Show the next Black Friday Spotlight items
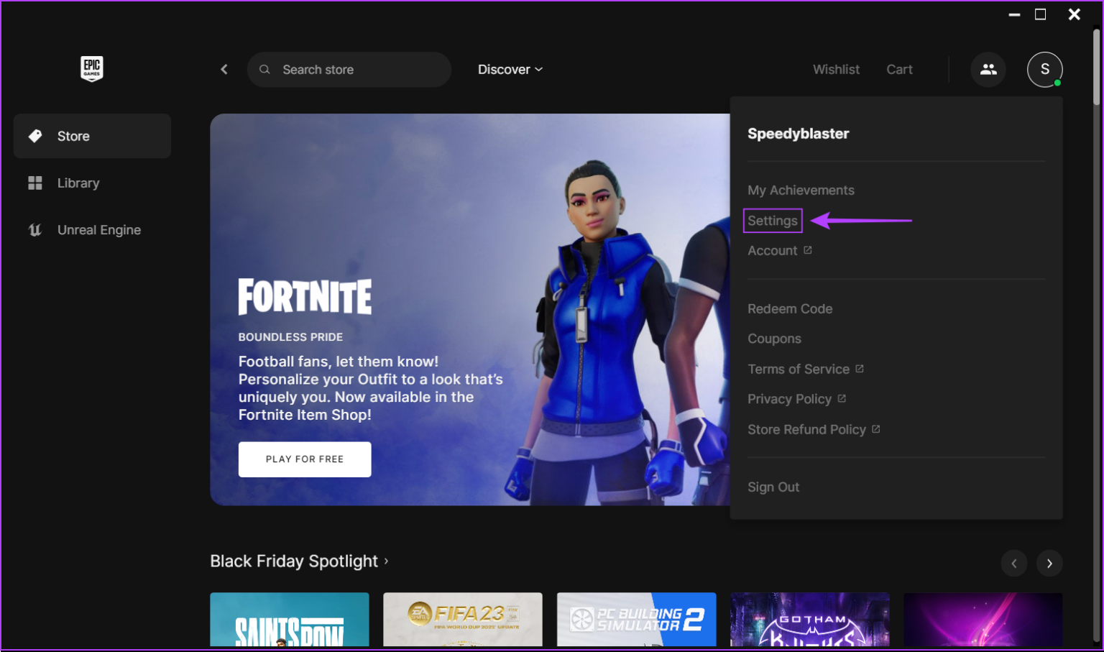Viewport: 1104px width, 652px height. (1049, 564)
